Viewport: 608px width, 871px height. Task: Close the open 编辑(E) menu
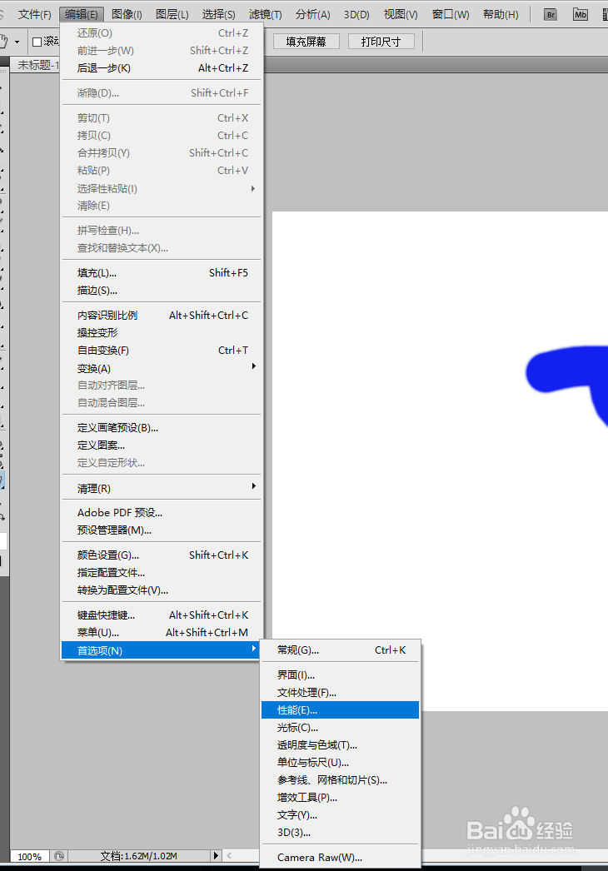tap(81, 14)
